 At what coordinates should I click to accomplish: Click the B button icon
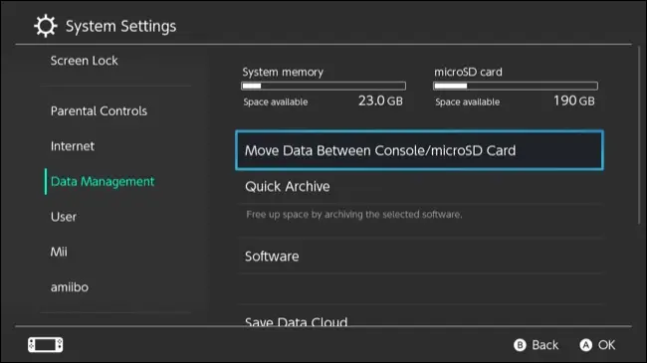tap(520, 345)
